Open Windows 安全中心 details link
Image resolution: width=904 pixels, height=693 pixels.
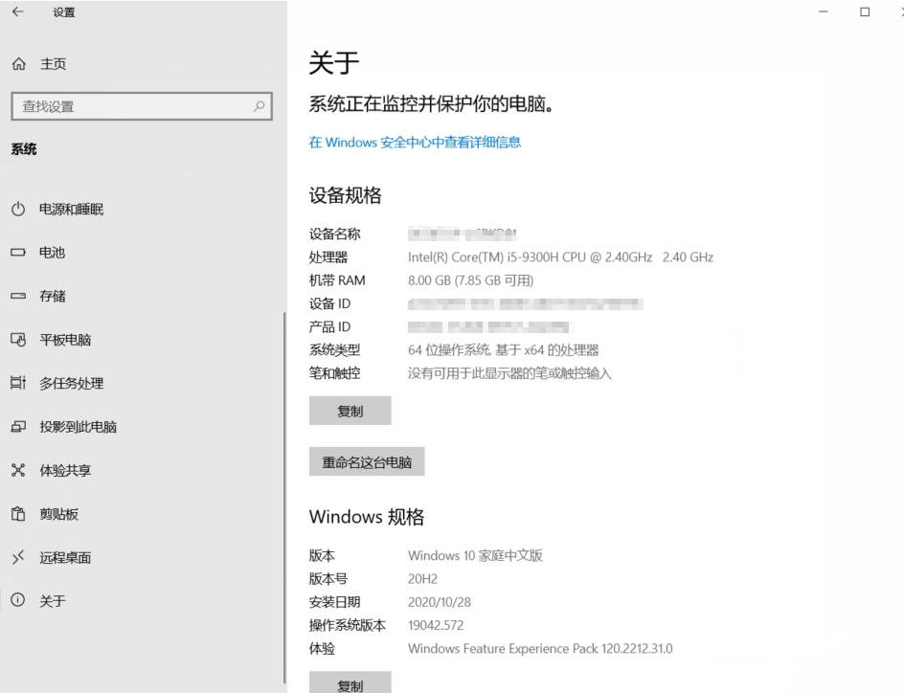415,143
